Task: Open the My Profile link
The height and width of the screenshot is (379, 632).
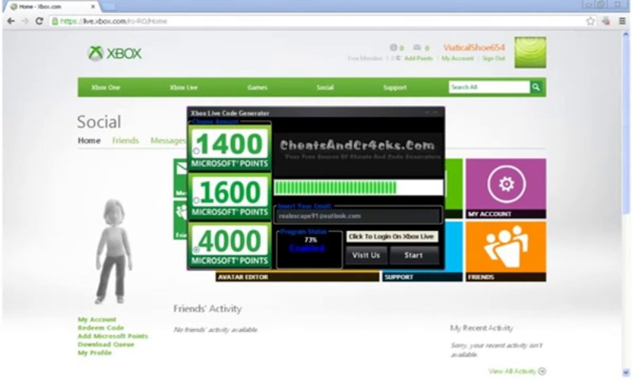Action: pyautogui.click(x=94, y=353)
